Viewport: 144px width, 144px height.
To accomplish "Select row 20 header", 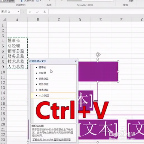I will tap(3, 124).
